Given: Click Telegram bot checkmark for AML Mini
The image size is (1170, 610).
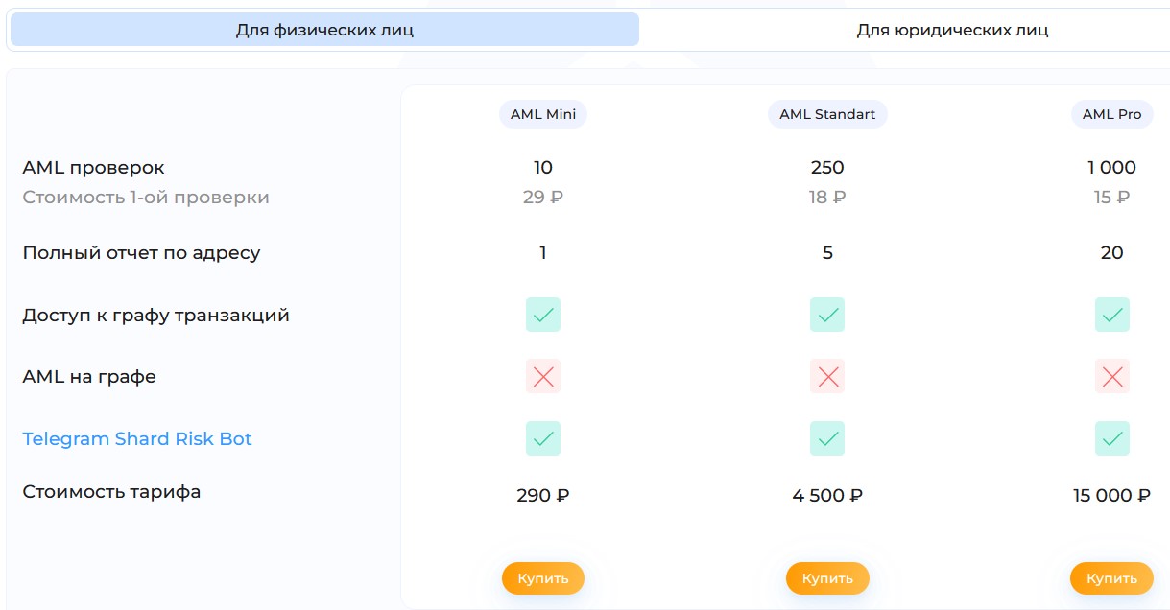Looking at the screenshot, I should click(x=543, y=438).
